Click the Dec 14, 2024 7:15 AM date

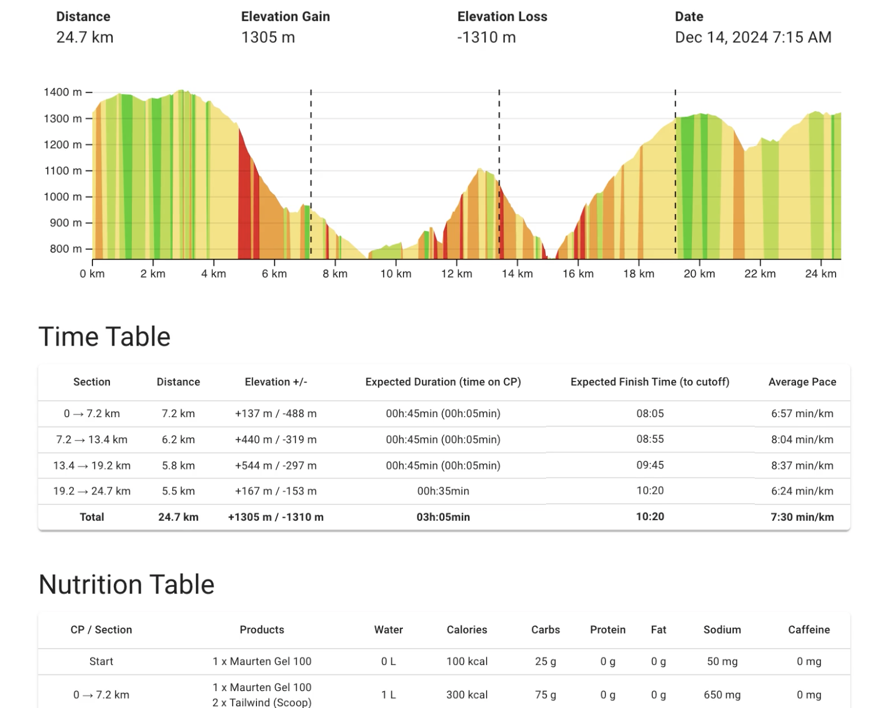click(x=752, y=37)
